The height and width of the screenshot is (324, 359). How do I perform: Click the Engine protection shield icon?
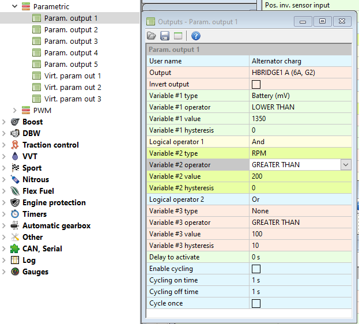(15, 202)
